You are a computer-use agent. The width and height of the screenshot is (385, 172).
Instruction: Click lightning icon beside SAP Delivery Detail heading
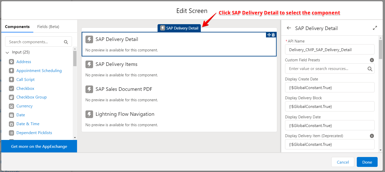[89, 39]
